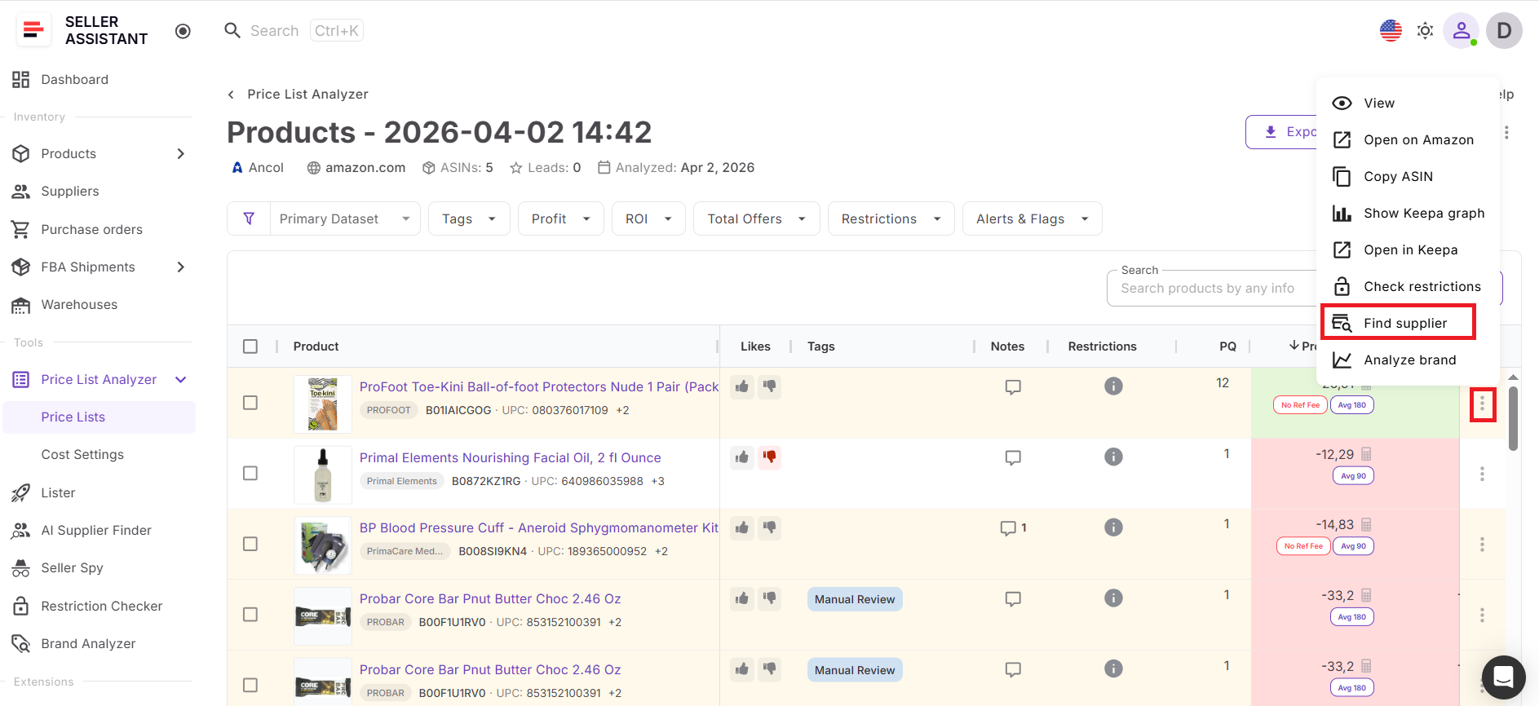Open the Primary Dataset dropdown

(345, 218)
